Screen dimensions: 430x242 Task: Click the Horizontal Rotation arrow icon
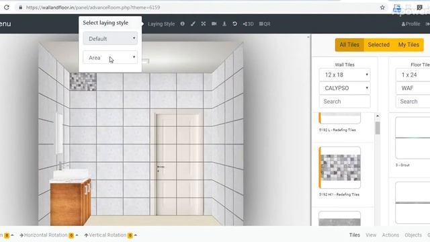tap(21, 235)
